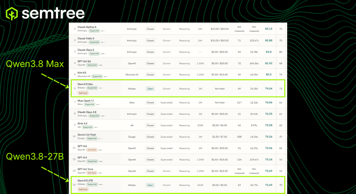Select the score 82.88

(269, 41)
